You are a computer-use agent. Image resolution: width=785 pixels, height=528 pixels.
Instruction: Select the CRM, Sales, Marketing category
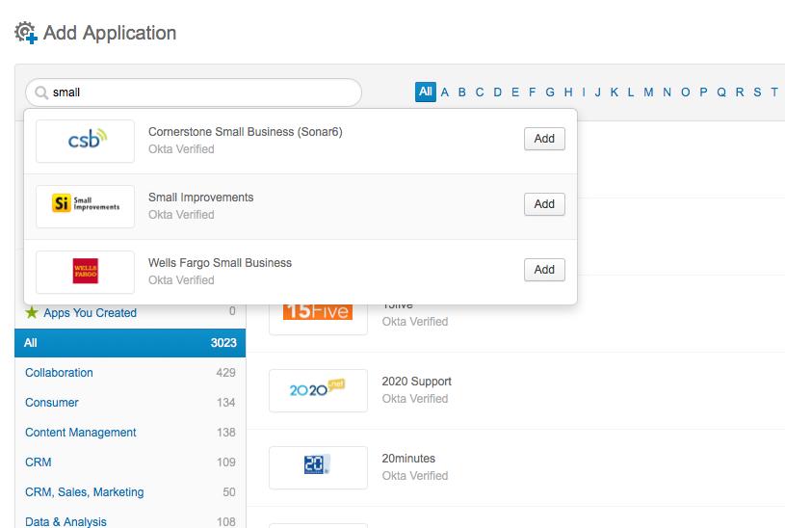pyautogui.click(x=84, y=492)
